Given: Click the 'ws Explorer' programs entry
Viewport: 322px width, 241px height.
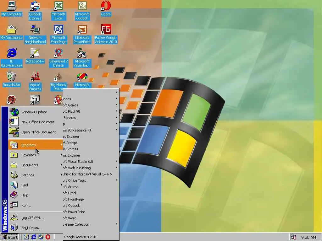Looking at the screenshot, I should (x=91, y=155).
